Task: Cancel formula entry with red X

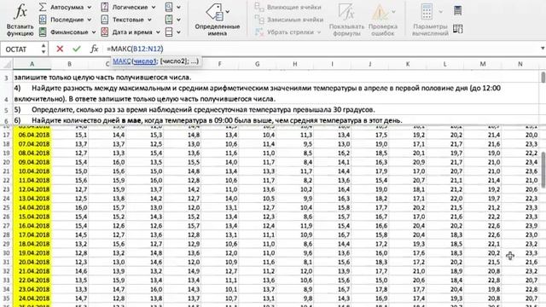Action: [x=60, y=49]
